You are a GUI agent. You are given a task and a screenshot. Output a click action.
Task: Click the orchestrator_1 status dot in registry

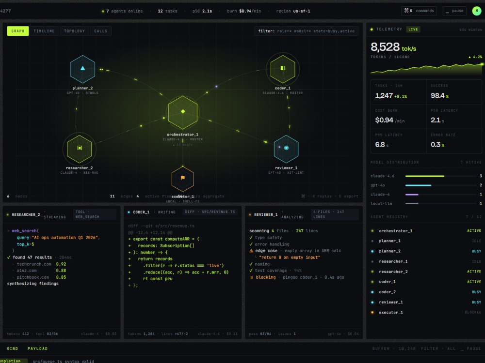(x=372, y=230)
